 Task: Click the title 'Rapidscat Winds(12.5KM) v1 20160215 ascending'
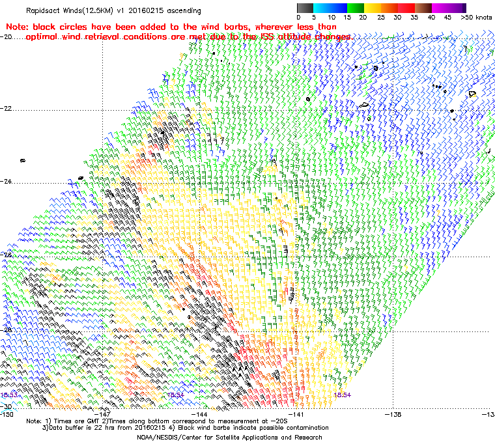113,10
